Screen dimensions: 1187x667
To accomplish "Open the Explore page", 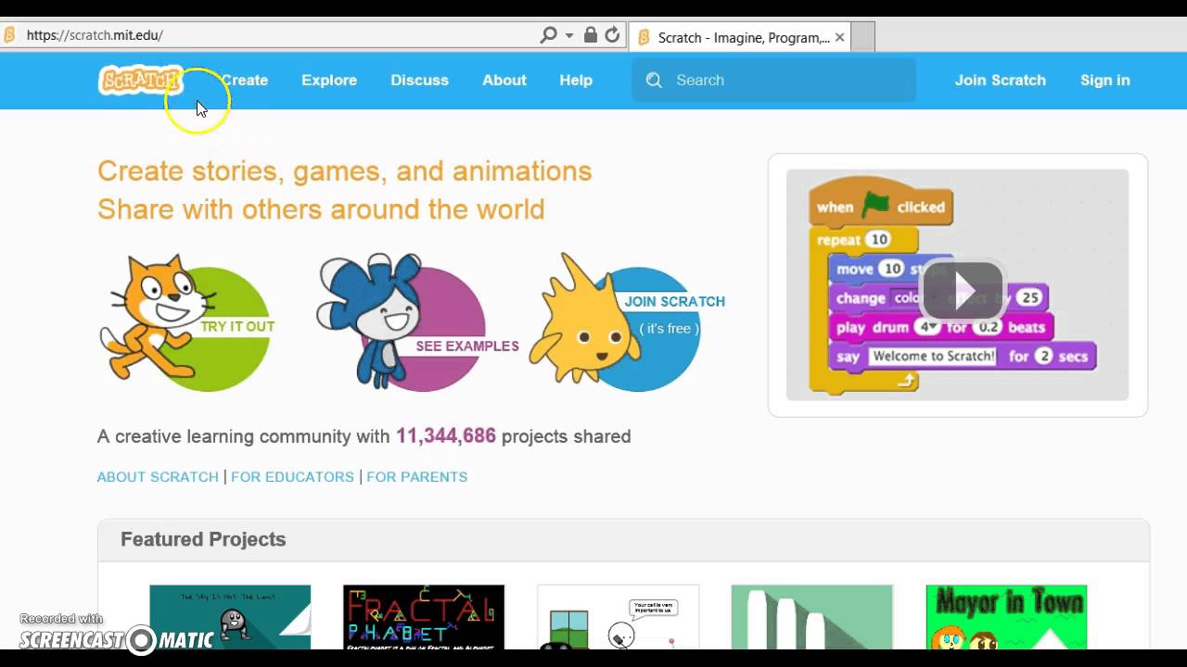I will click(x=329, y=81).
